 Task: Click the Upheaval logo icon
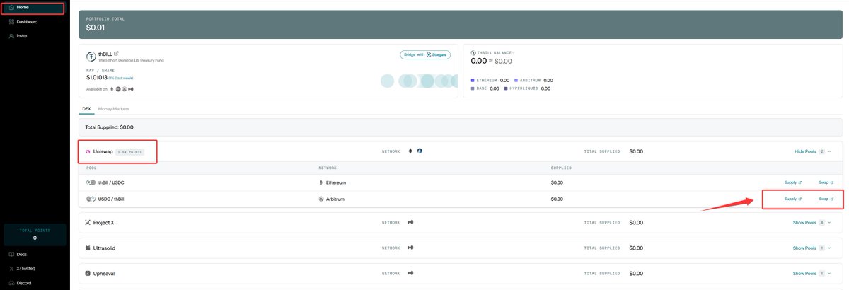point(88,273)
